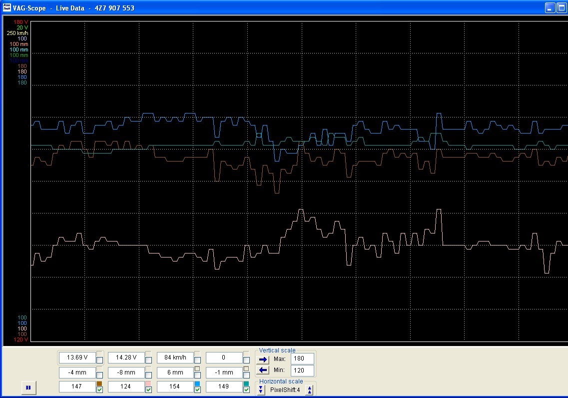Disable the trace checkbox next to value 154

pos(198,389)
